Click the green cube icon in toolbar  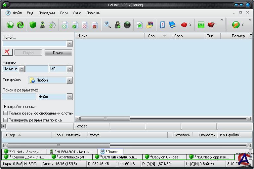tap(32, 25)
